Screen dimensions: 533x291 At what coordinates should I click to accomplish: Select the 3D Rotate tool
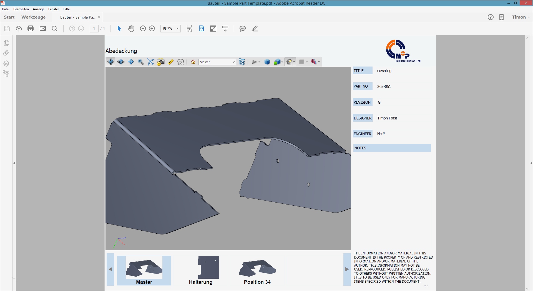(x=111, y=62)
